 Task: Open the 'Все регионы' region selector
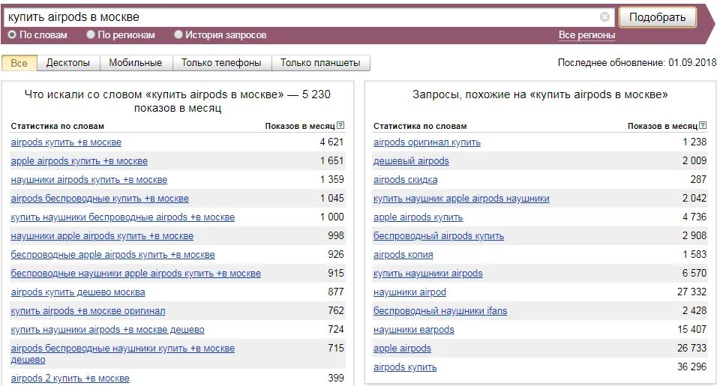tap(586, 35)
